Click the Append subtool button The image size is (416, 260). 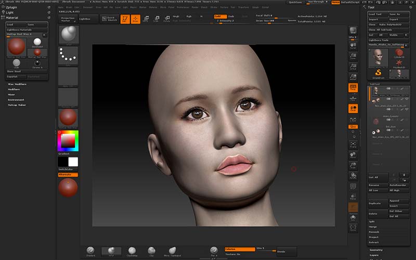pyautogui.click(x=399, y=201)
